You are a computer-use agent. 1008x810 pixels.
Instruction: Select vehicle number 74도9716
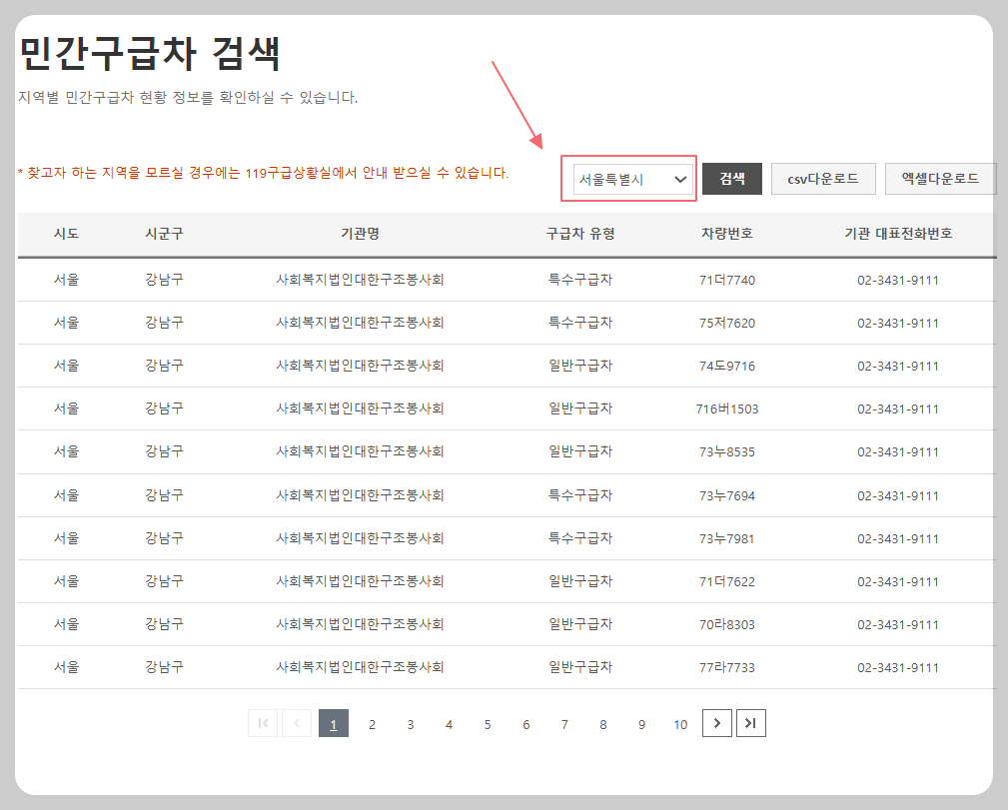pos(727,367)
